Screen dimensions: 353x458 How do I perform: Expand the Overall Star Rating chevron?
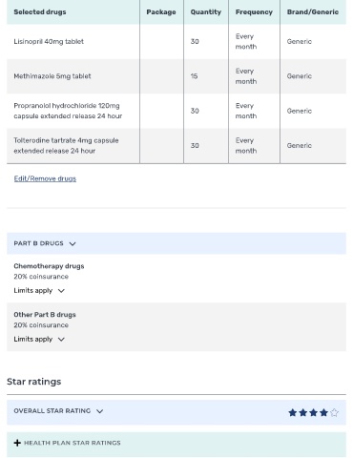click(x=99, y=411)
